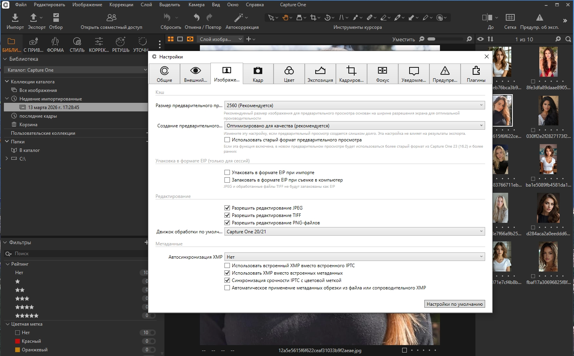Click the Import icon in the toolbar
The height and width of the screenshot is (356, 574).
(15, 18)
